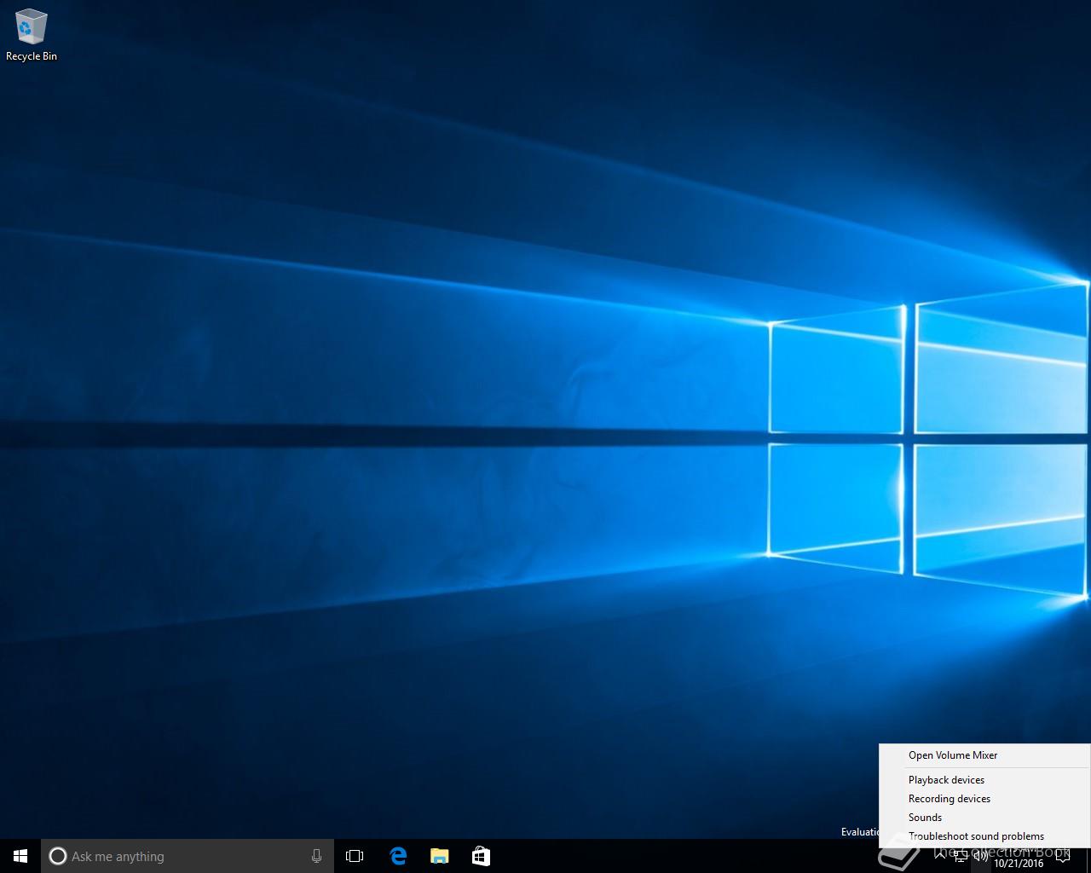This screenshot has height=873, width=1091.
Task: Select Recording devices menu entry
Action: 949,799
